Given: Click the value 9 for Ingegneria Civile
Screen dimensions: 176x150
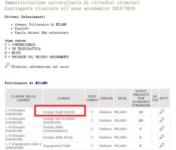Looking at the screenshot, I should pos(140,146).
